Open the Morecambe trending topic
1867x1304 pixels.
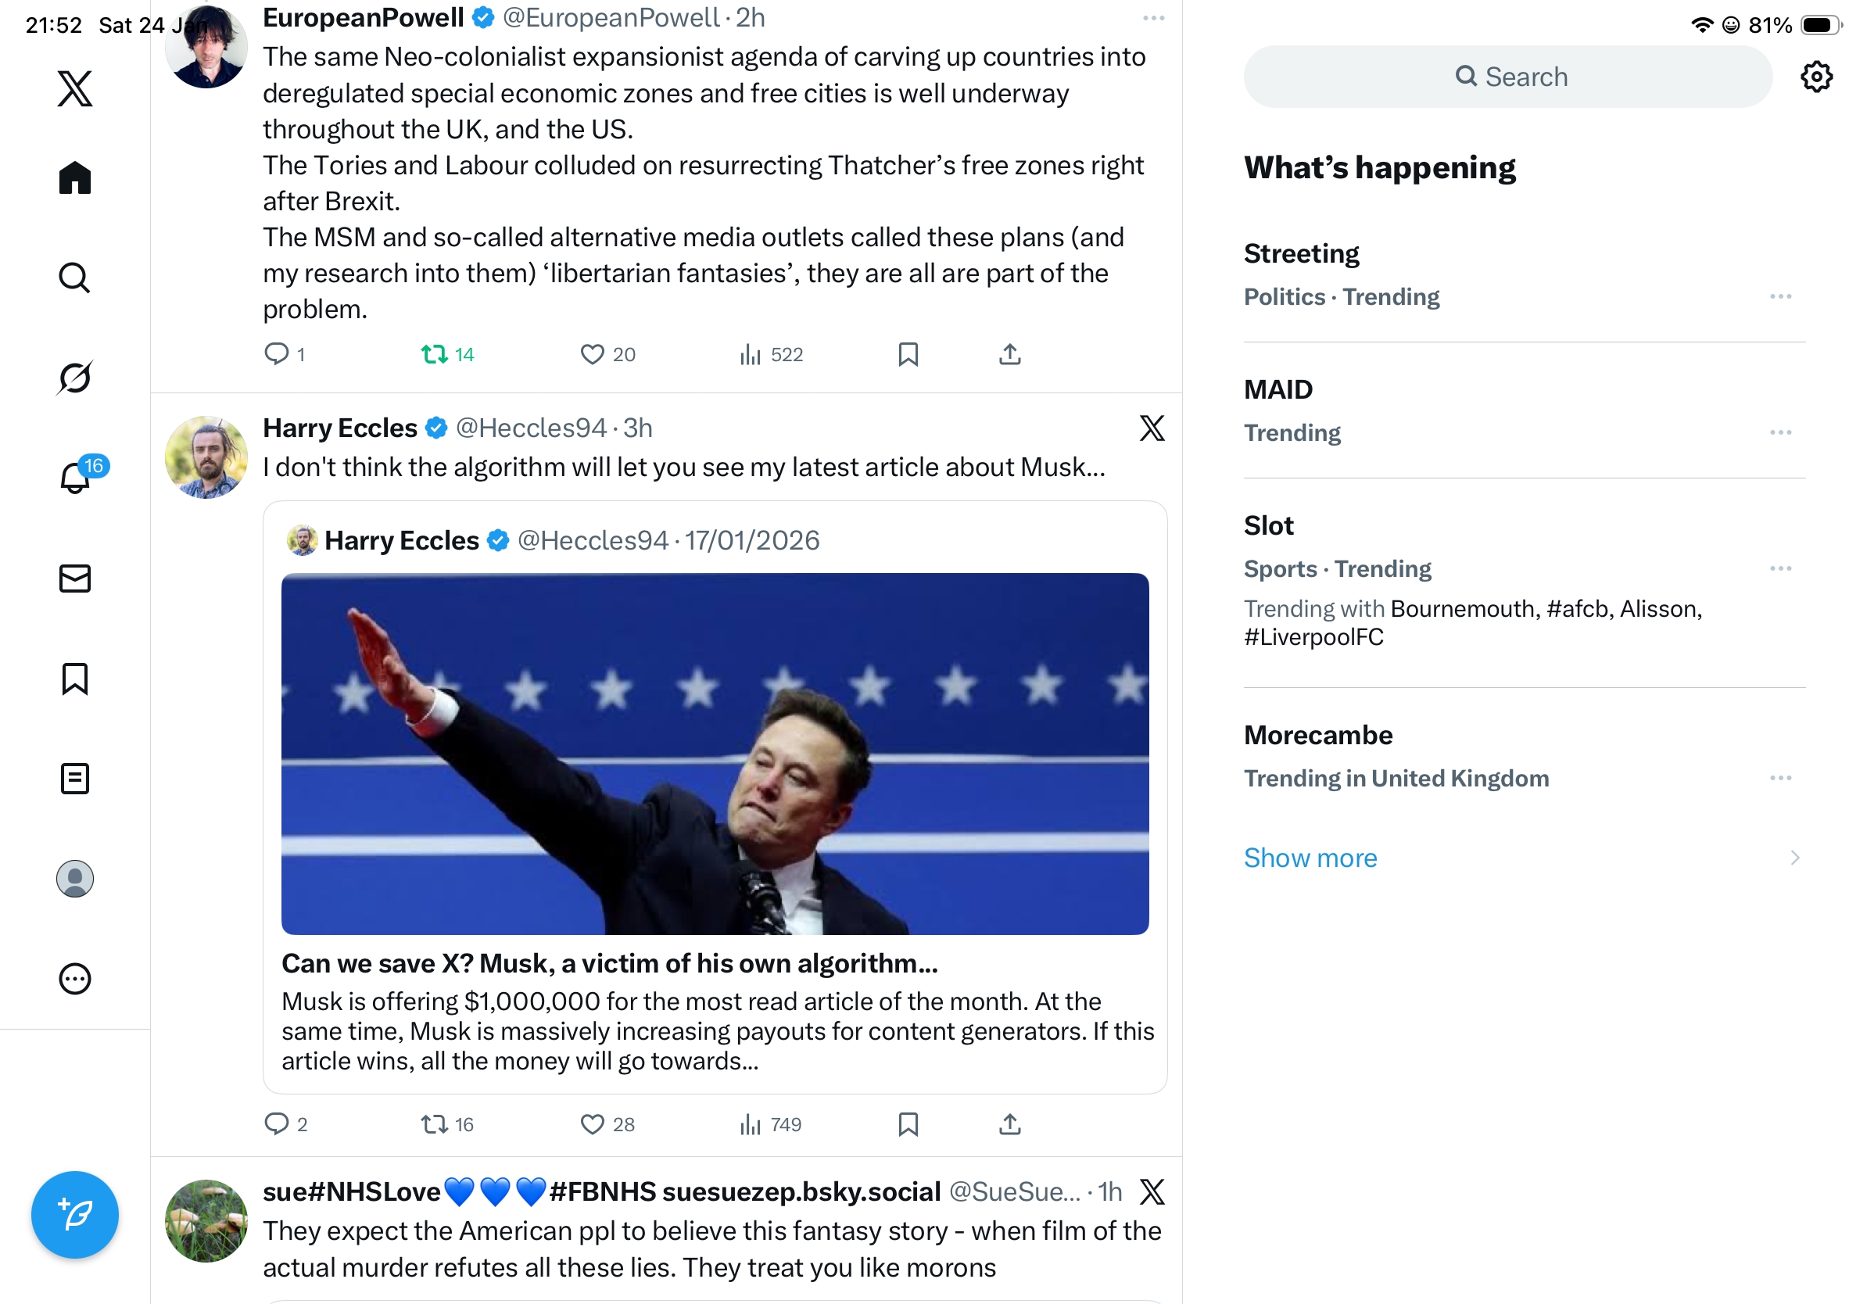(1318, 735)
